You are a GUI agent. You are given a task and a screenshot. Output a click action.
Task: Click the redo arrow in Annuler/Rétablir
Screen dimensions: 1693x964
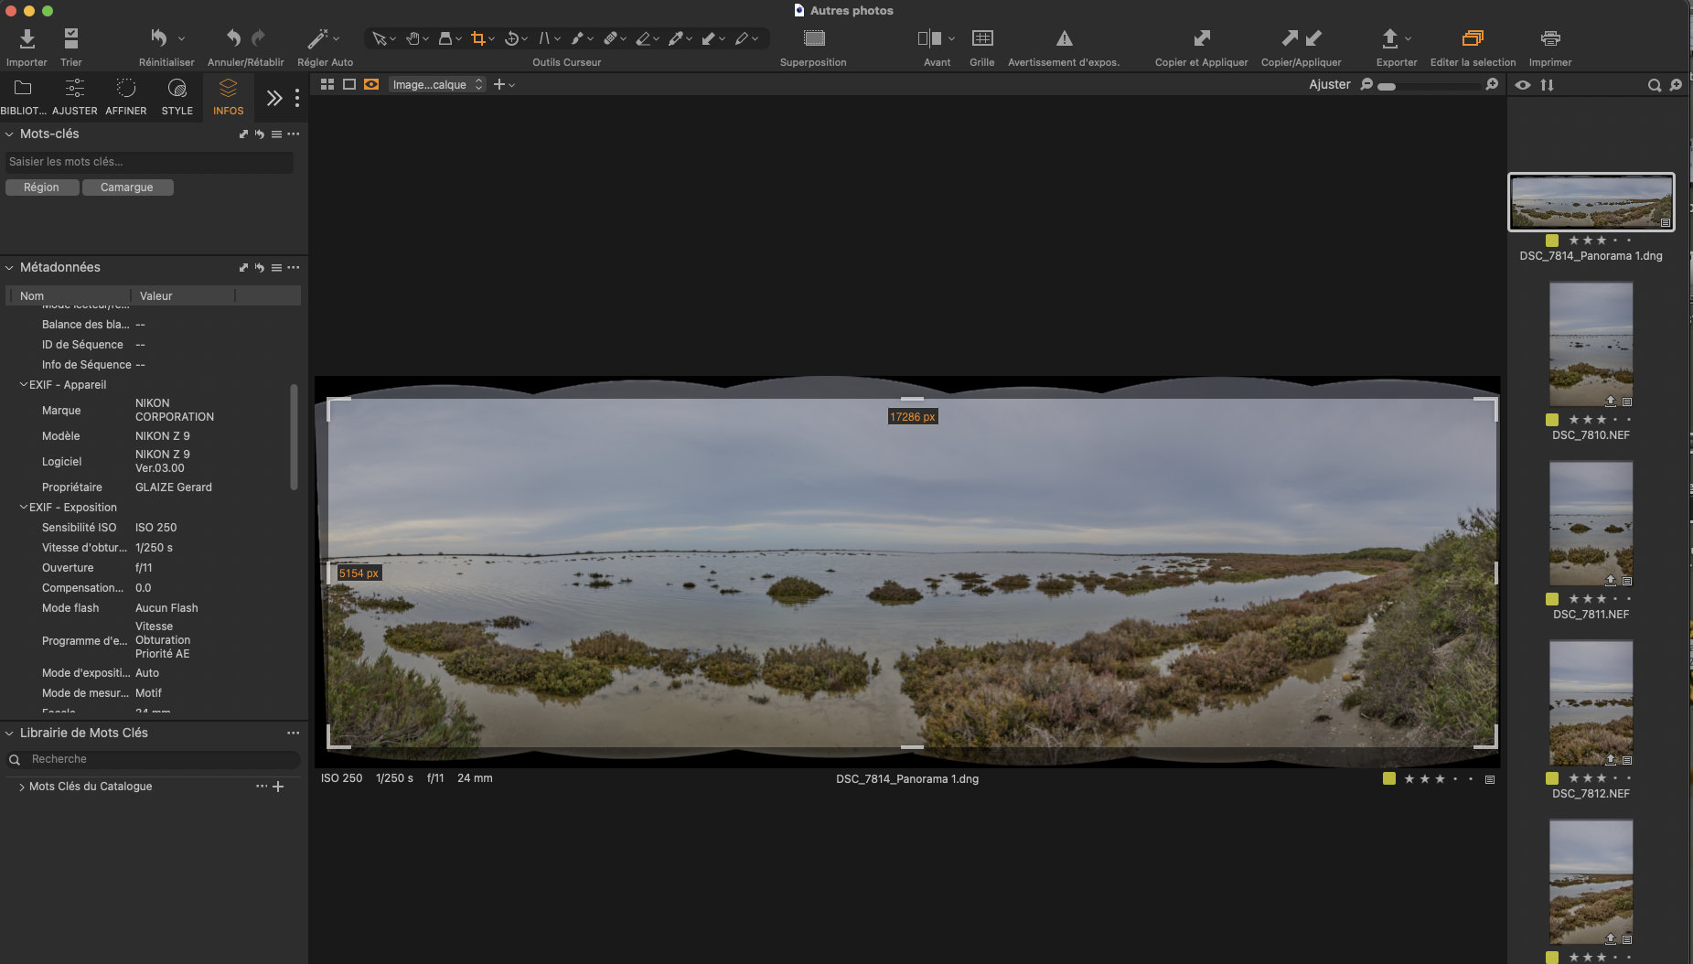pos(258,38)
